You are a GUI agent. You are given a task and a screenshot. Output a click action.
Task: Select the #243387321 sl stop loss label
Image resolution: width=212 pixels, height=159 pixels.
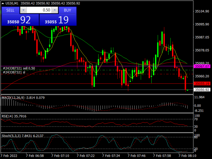pos(14,73)
